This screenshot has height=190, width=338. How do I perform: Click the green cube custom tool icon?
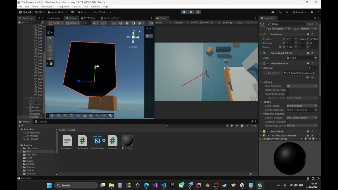click(x=51, y=64)
